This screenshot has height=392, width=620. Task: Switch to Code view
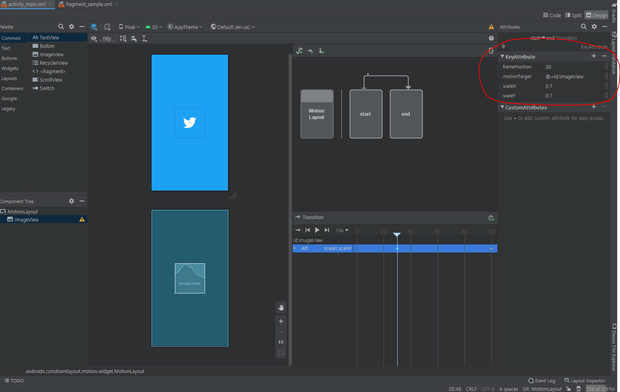[552, 15]
